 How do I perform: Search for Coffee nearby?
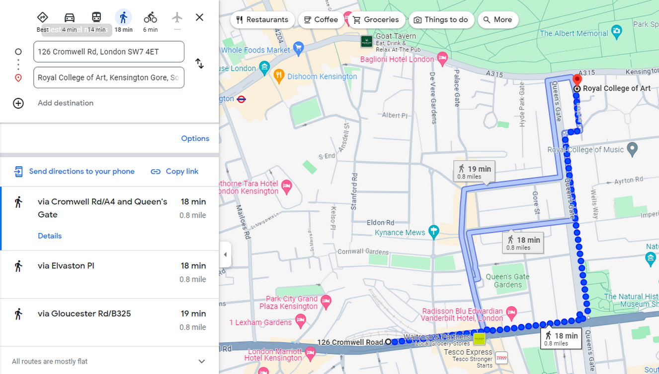(321, 20)
